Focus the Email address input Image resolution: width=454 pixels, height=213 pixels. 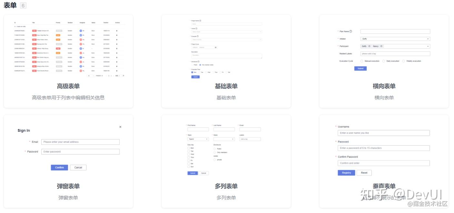[80, 142]
